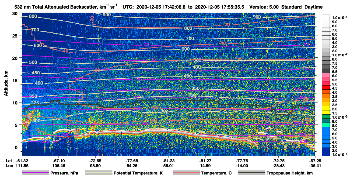Click latitude value -67.10
Image resolution: width=350 pixels, height=179 pixels.
pyautogui.click(x=58, y=161)
